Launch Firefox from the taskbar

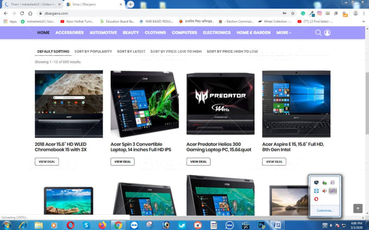tap(102, 225)
